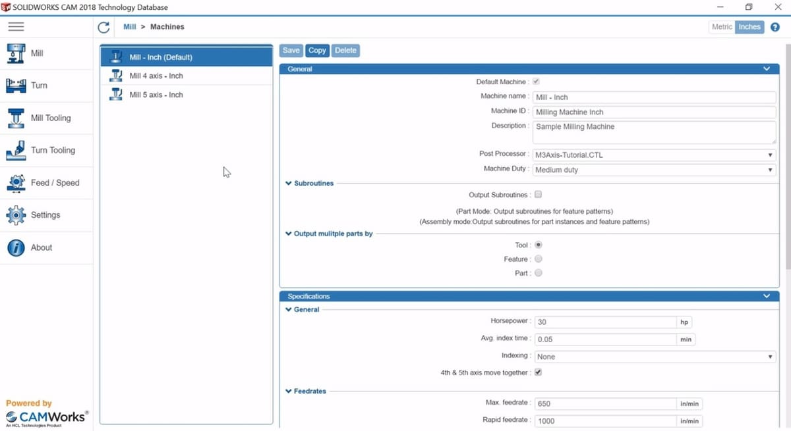
Task: Go to Mill Tooling in sidebar
Action: [46, 118]
